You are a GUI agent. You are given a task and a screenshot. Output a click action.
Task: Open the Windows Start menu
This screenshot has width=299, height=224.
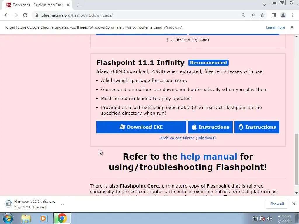(x=8, y=218)
